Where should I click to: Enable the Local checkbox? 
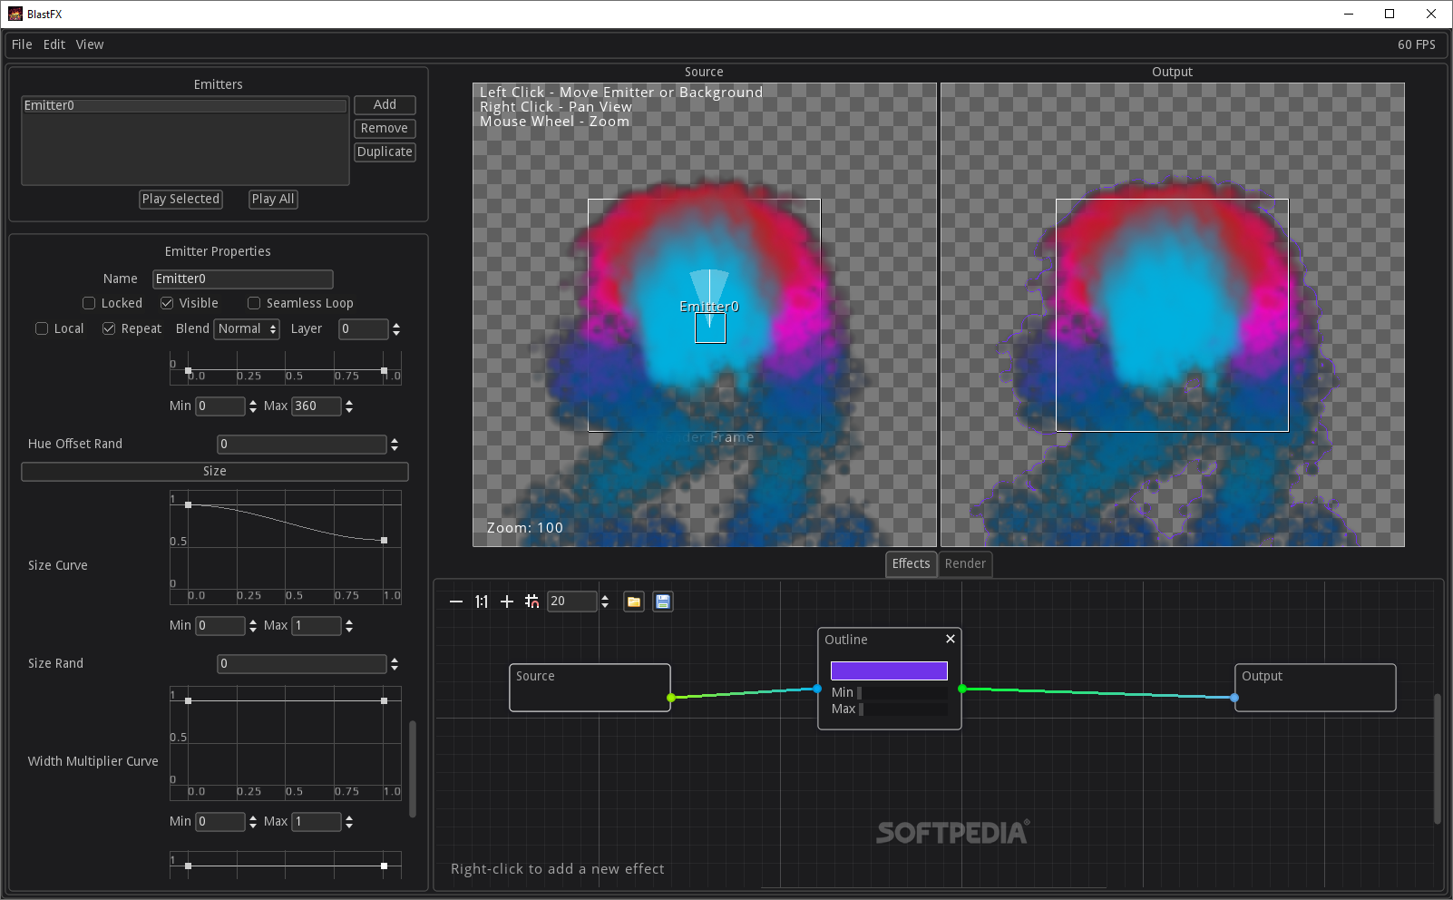click(42, 328)
